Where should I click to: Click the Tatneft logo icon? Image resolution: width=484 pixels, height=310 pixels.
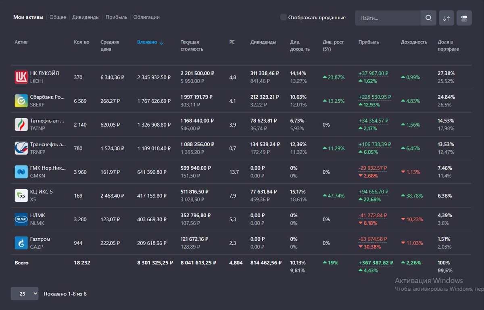point(21,125)
